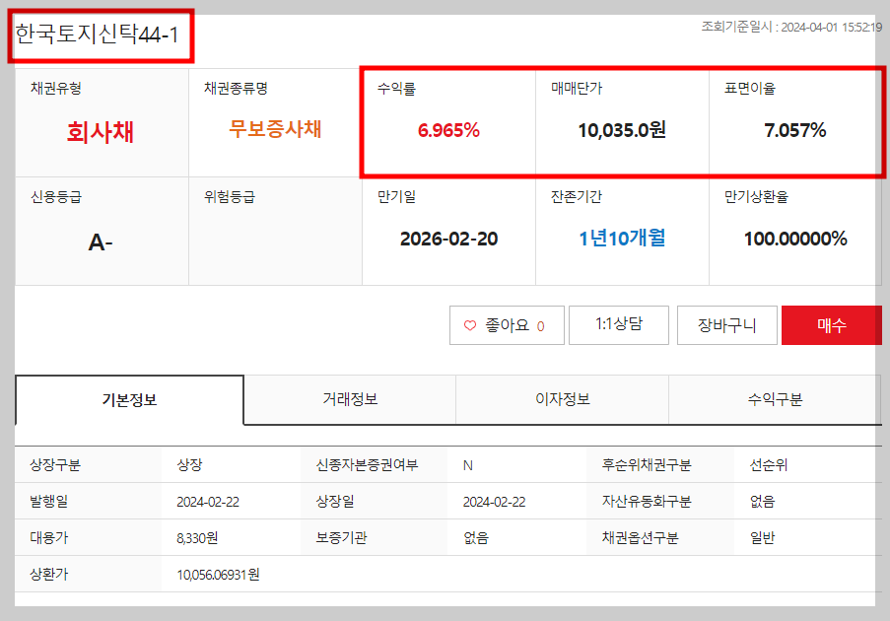Viewport: 890px width, 621px height.
Task: Click the 후순위채권구분 label
Action: [x=647, y=465]
